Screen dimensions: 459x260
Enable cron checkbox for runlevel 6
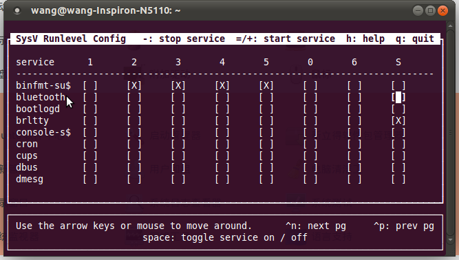354,144
